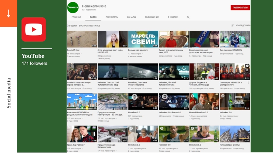This screenshot has height=153, width=273.
Task: Click the channel search magnifier icon
Action: pyautogui.click(x=188, y=17)
